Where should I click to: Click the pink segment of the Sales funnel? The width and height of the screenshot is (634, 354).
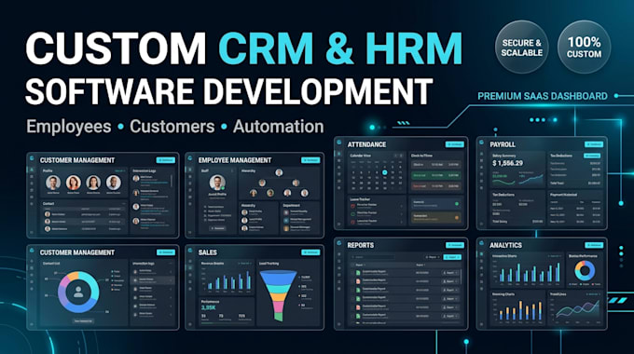tap(279, 306)
